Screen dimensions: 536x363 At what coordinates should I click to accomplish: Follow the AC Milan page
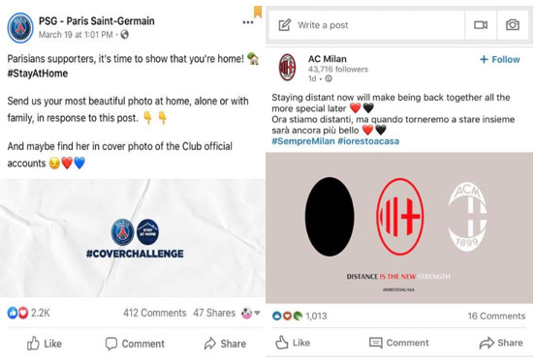pos(500,59)
